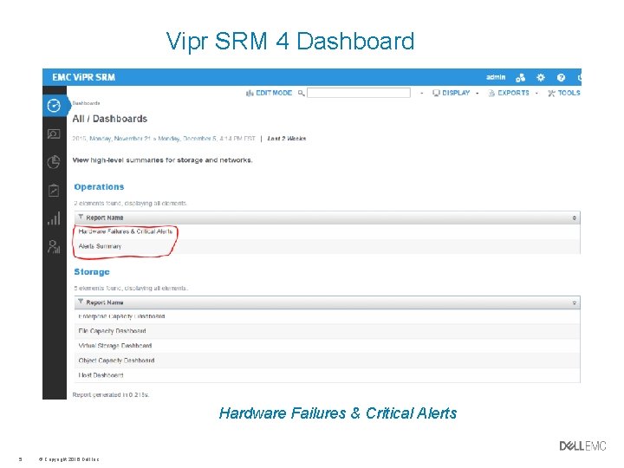Click the All / Dashboards title

(x=110, y=119)
